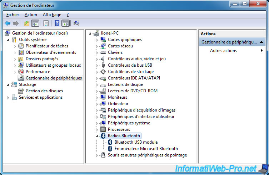
Task: Click the Bluetooth USB module icon
Action: (x=110, y=142)
